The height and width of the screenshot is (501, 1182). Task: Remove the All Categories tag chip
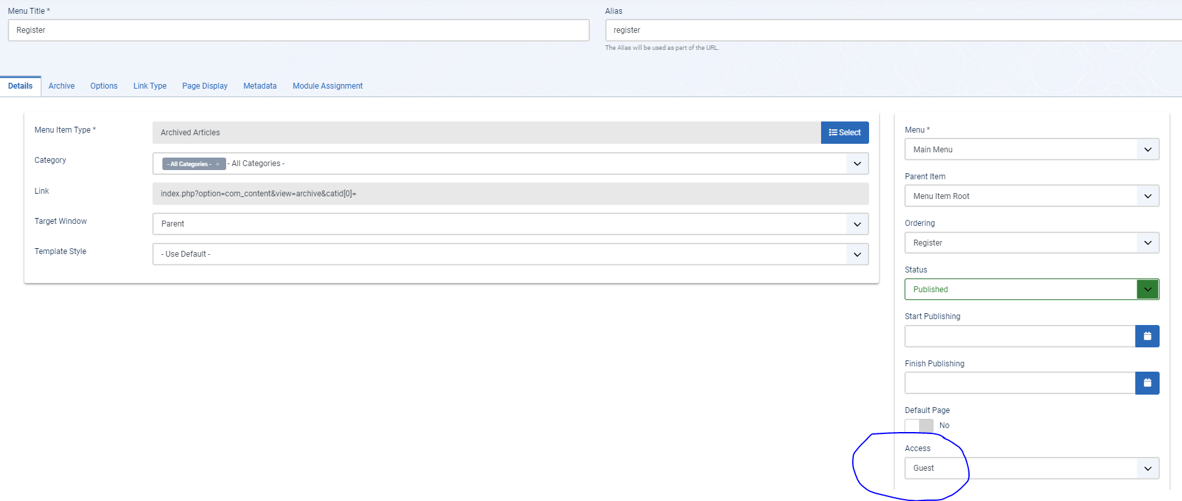(x=218, y=164)
